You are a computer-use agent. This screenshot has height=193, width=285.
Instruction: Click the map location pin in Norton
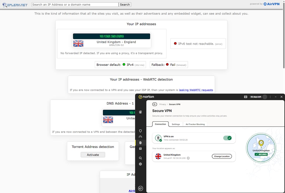(x=261, y=143)
